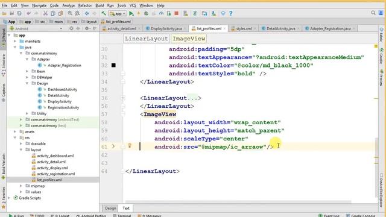
Task: Switch to the Design editor tab
Action: tap(110, 208)
